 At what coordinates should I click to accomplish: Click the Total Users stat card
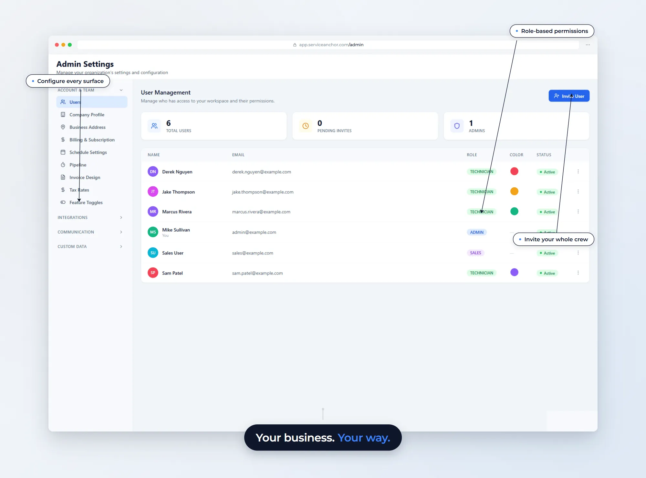214,126
